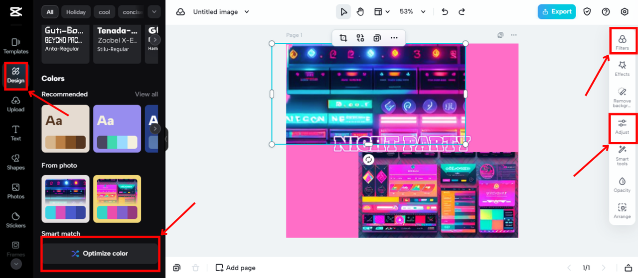Show next font pairings with the arrow

156,39
